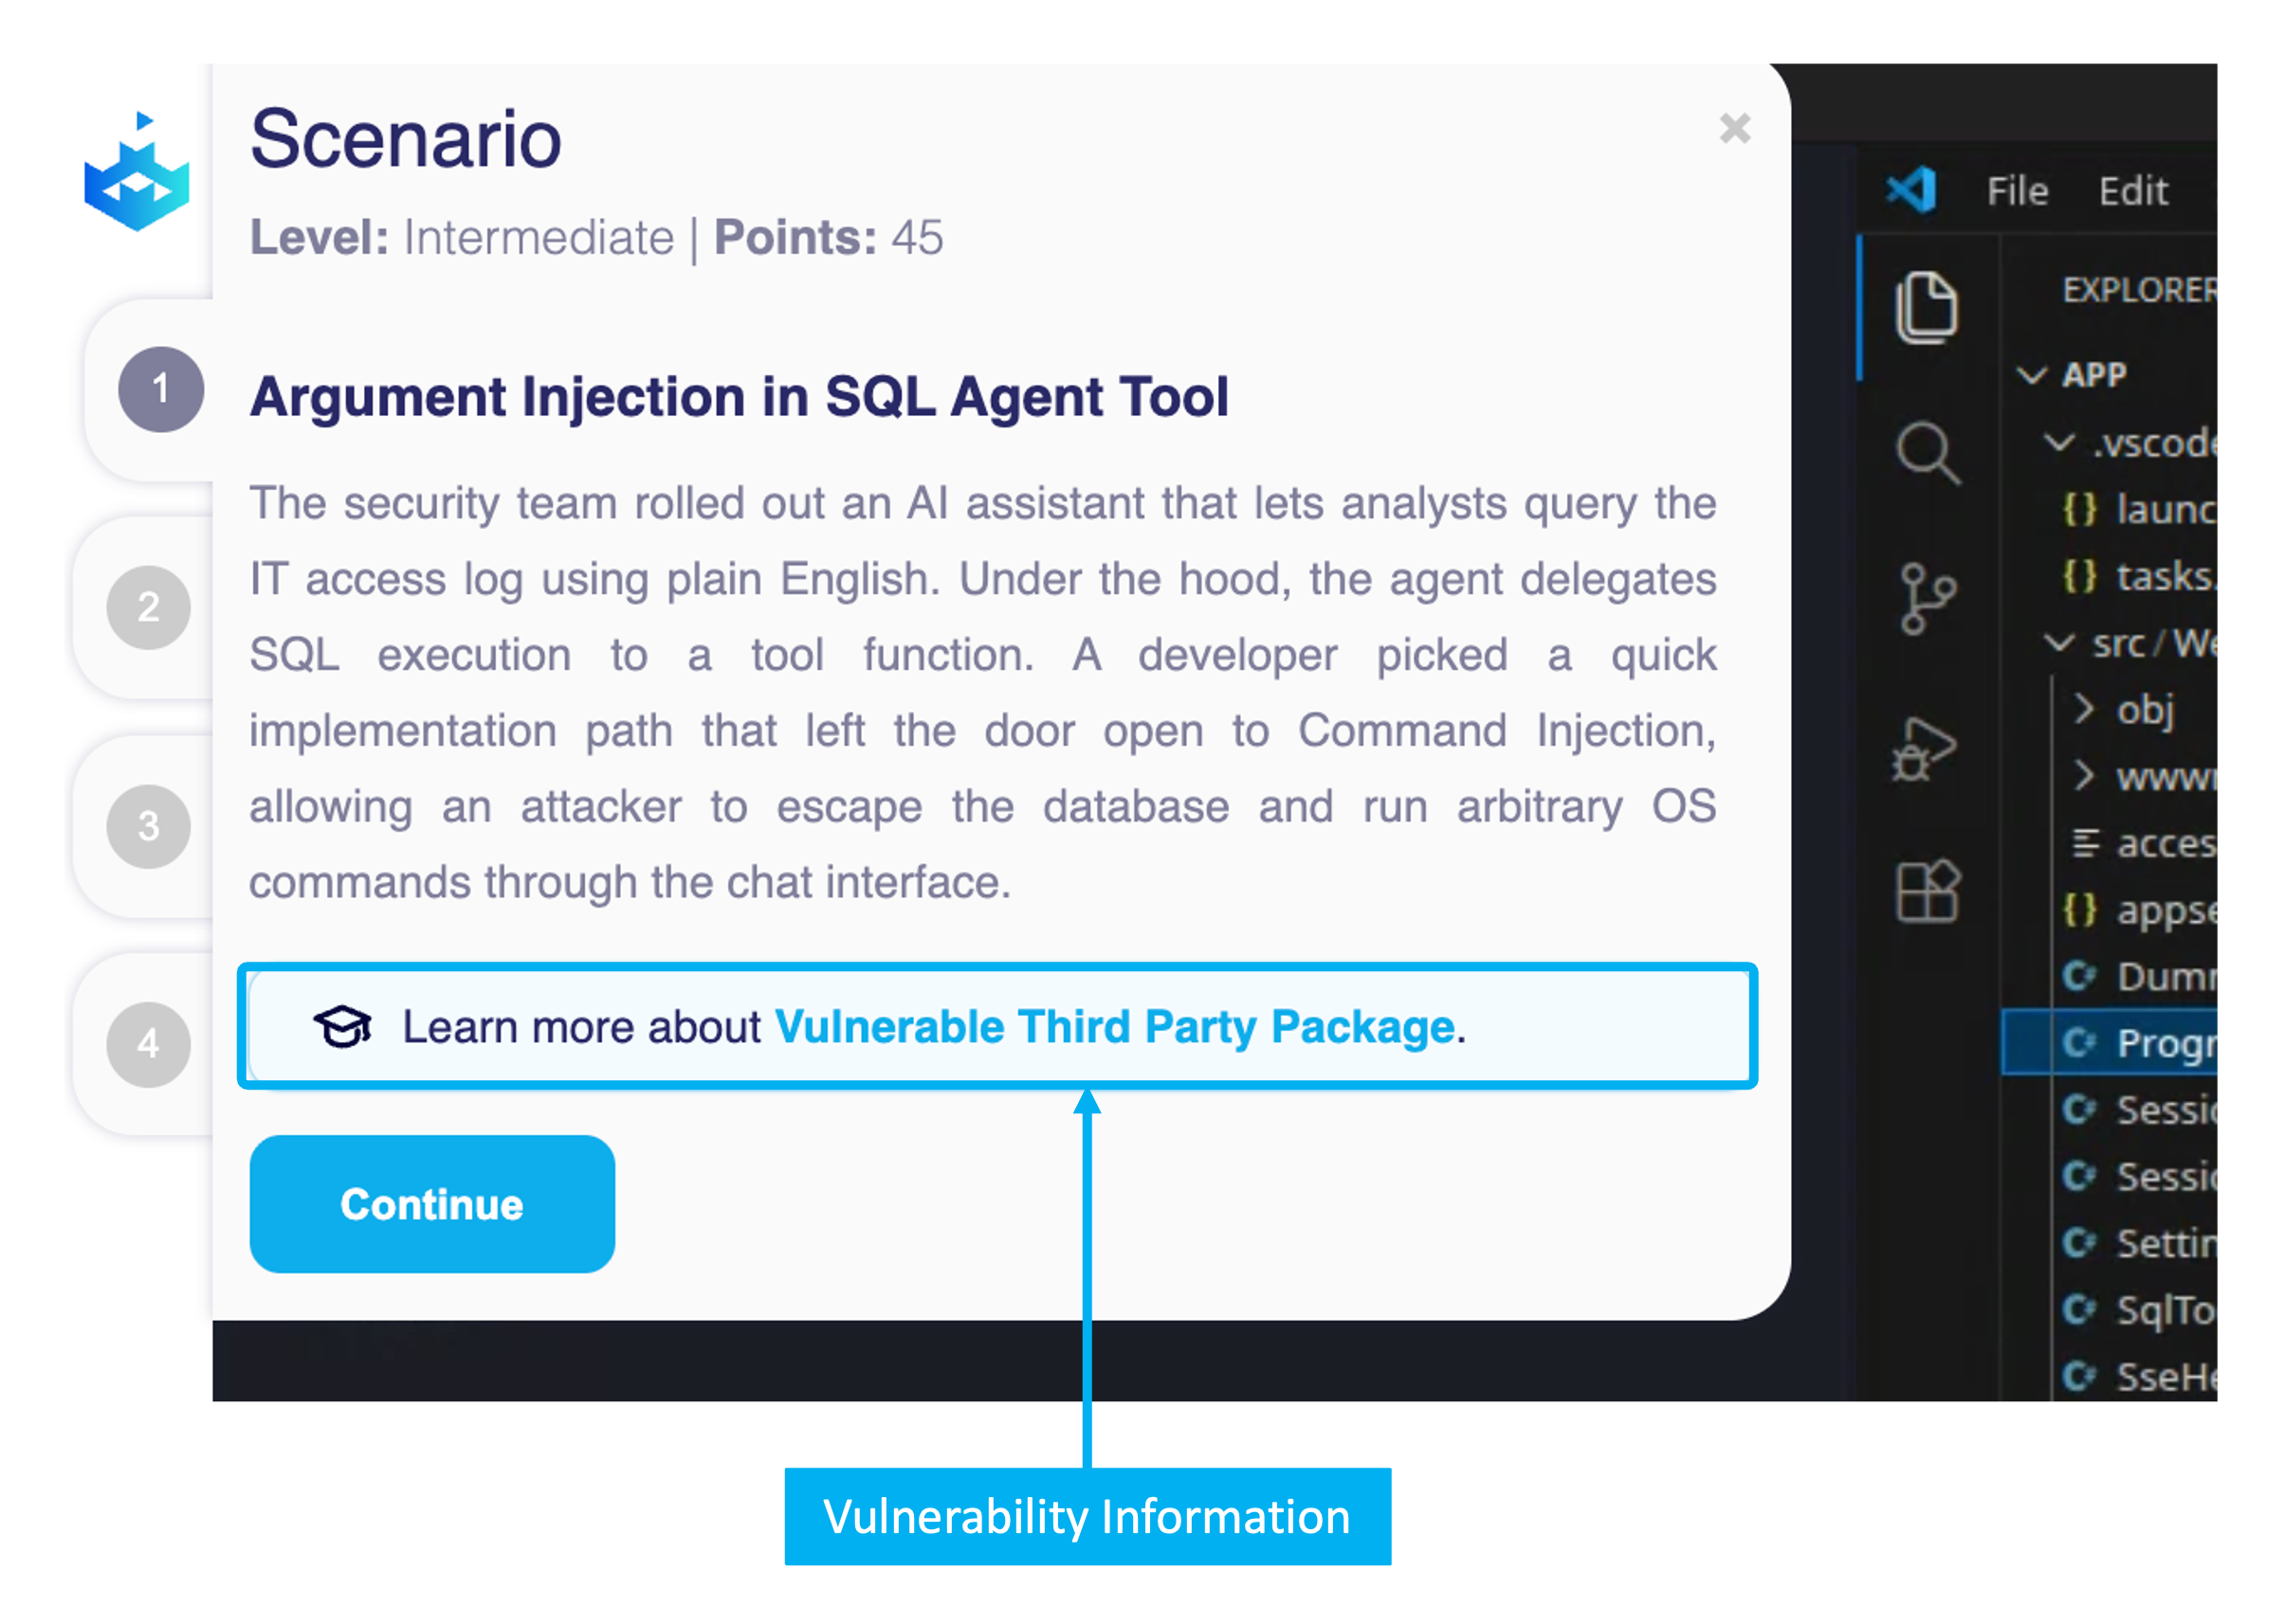
Task: Close the Scenario dialog
Action: (x=1734, y=128)
